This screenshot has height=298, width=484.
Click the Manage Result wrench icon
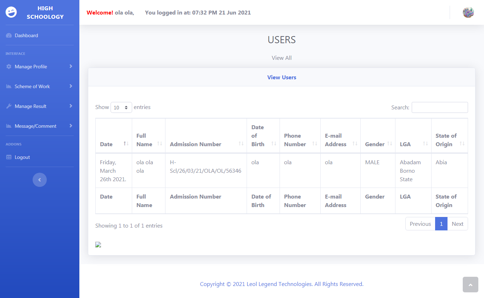coord(9,106)
